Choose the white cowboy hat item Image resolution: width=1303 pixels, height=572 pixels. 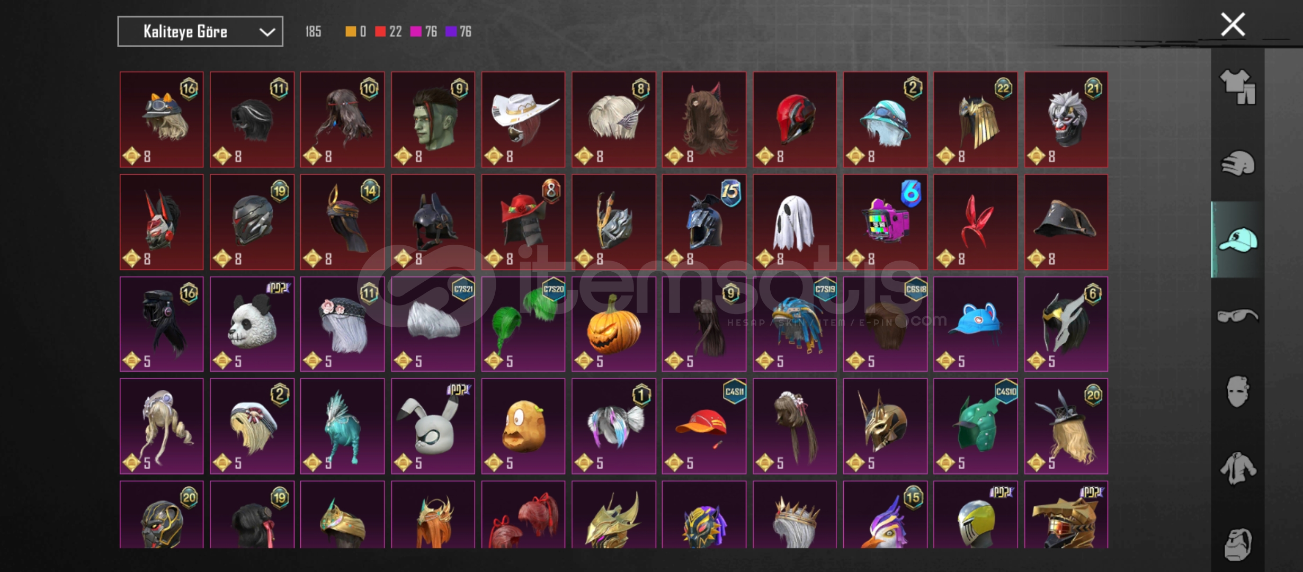[523, 120]
